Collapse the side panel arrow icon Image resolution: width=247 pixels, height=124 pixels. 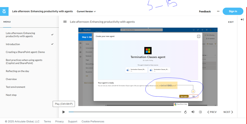pyautogui.click(x=242, y=19)
